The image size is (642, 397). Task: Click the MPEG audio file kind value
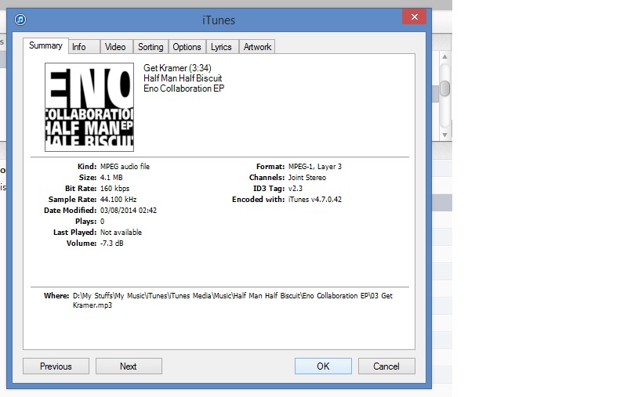pos(125,167)
